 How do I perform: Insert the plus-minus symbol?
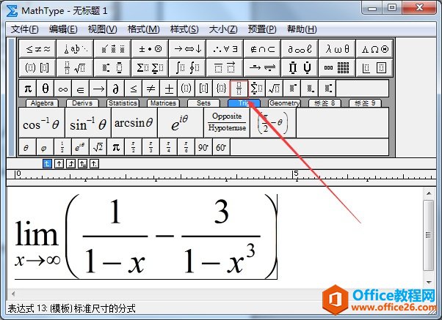coord(169,89)
